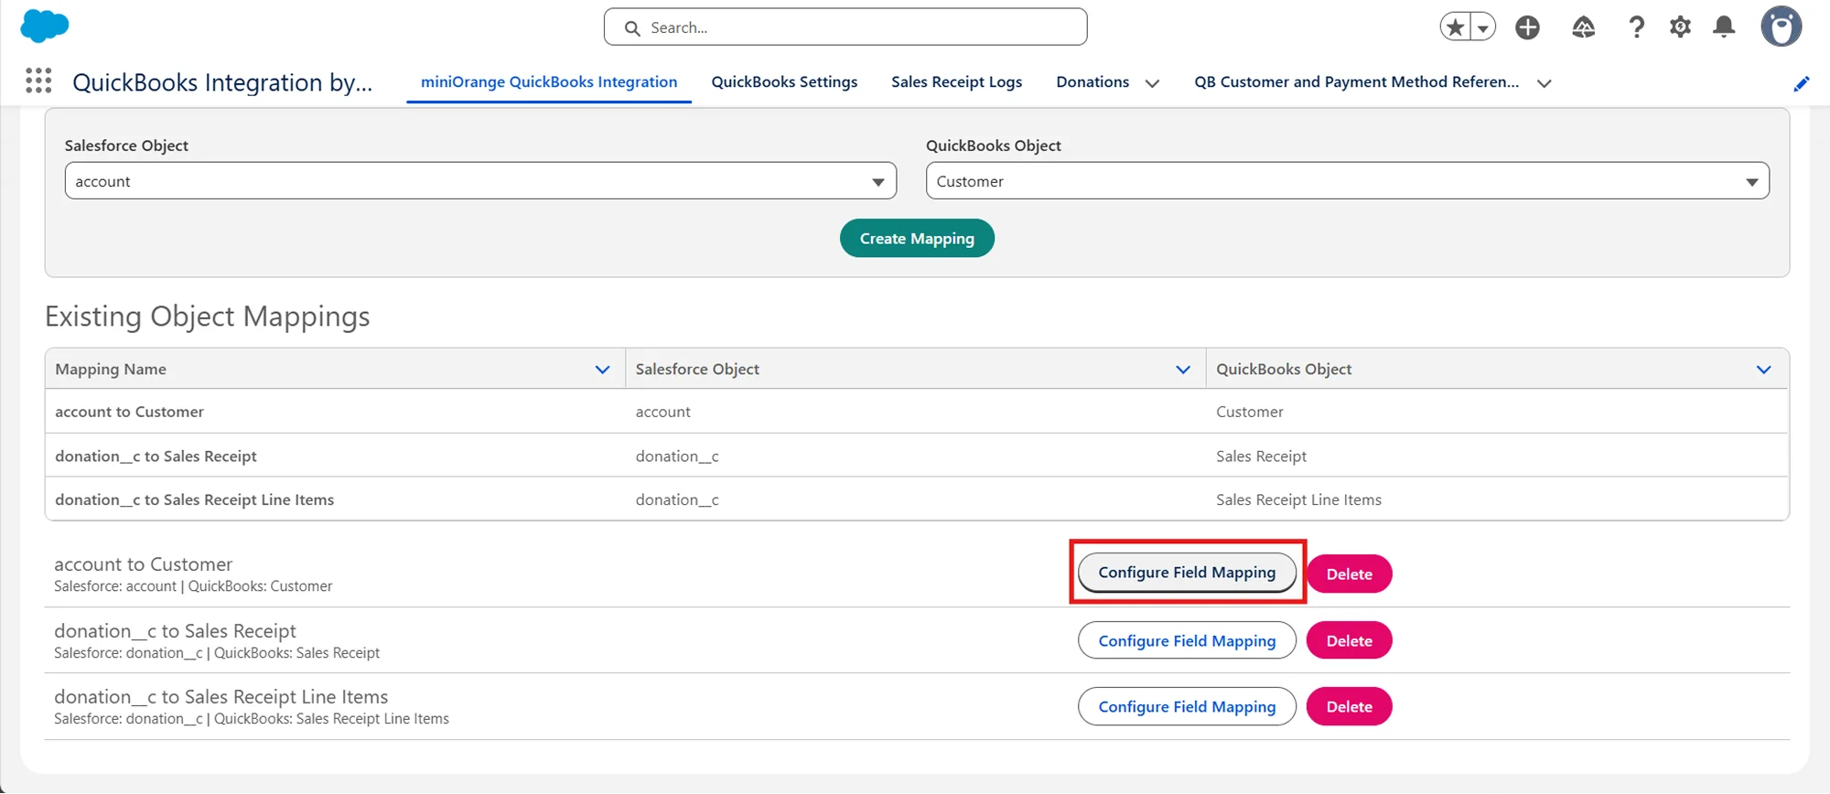The height and width of the screenshot is (794, 1830).
Task: Open Mapping Name column chevron menu
Action: 602,370
